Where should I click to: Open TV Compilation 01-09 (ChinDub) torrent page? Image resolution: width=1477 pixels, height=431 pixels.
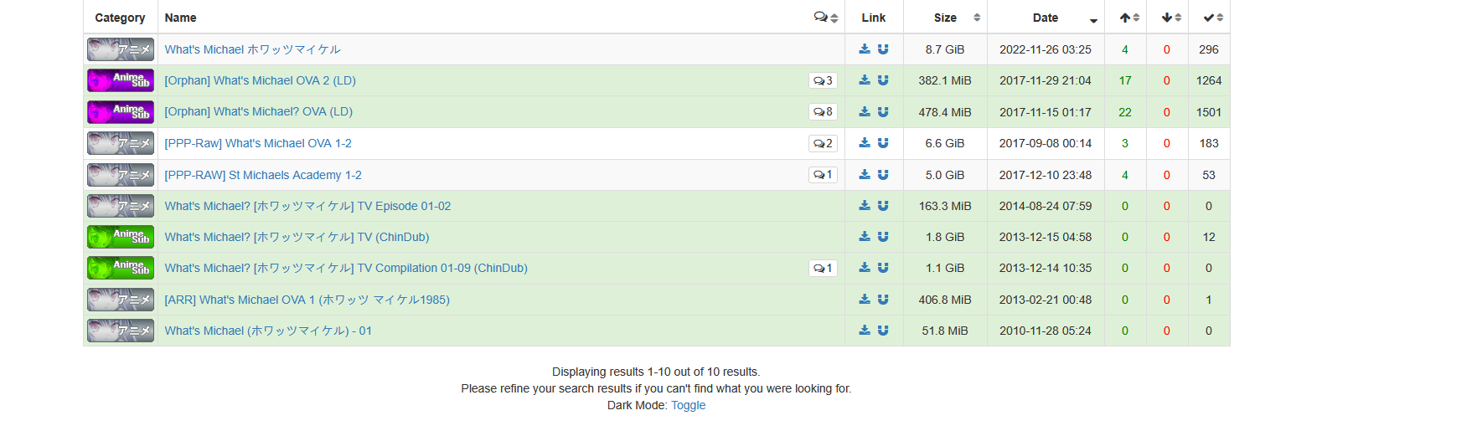pyautogui.click(x=345, y=269)
